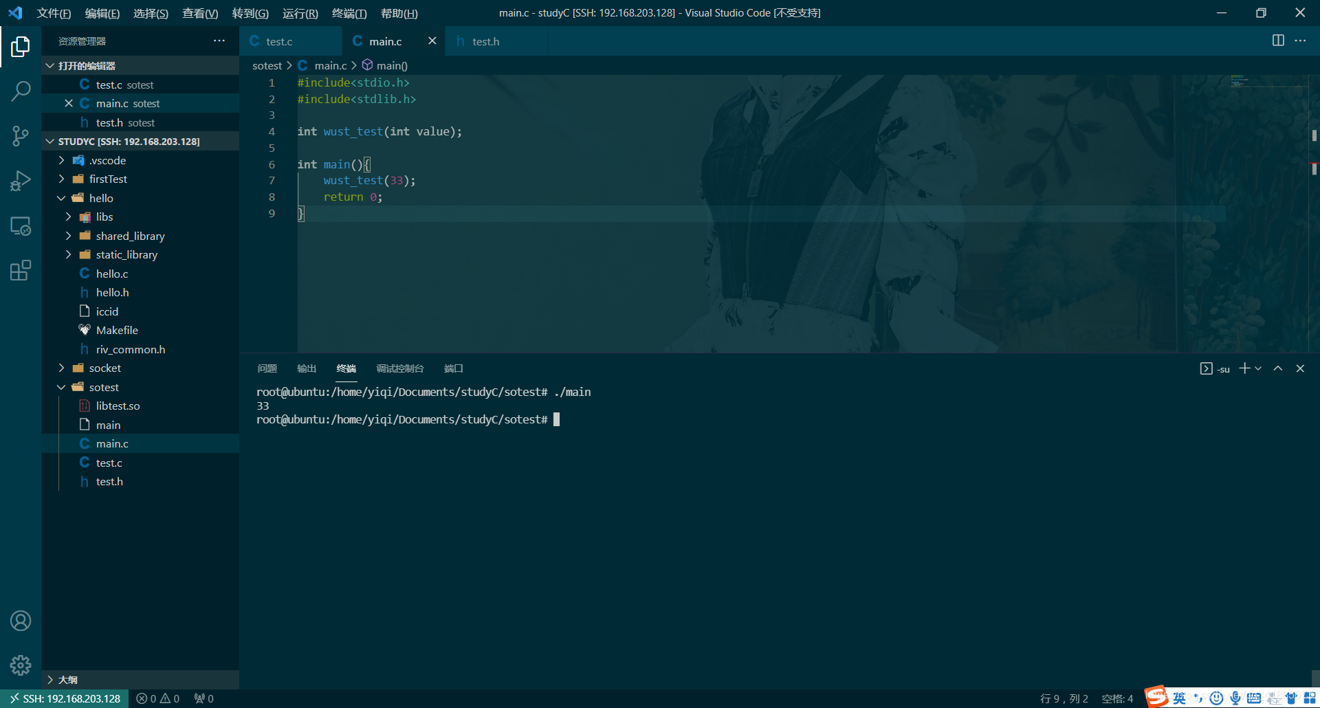
Task: Click forwarded ports indicator in status bar
Action: click(204, 698)
